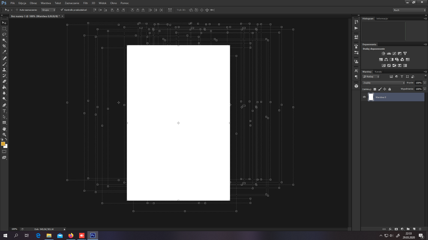Select the Horizontal Type tool
428x240 pixels.
[x=4, y=111]
